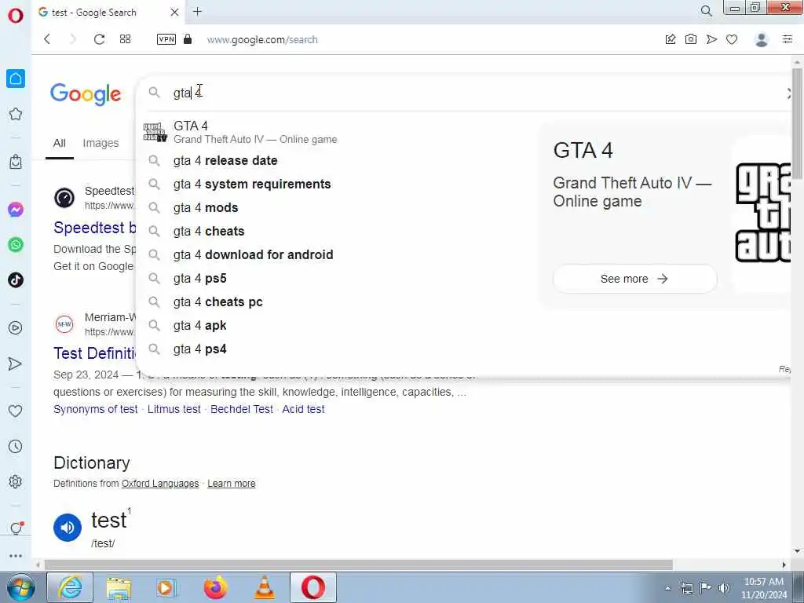Go to the Opera home start page icon
This screenshot has height=603, width=804.
(x=16, y=79)
